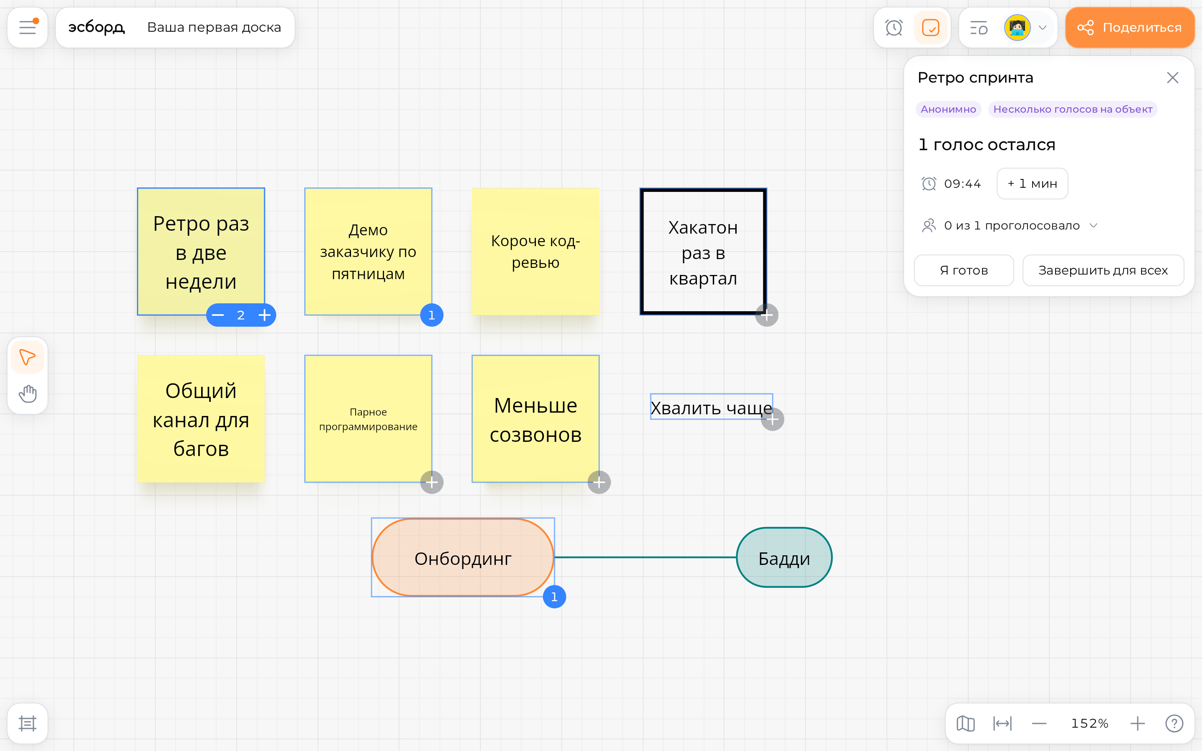
Task: Click Завершить для всех button
Action: coord(1103,270)
